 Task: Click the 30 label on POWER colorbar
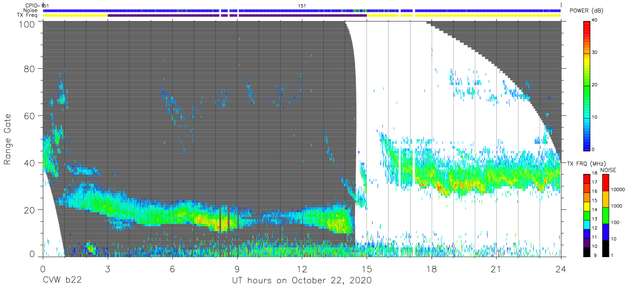(x=596, y=52)
